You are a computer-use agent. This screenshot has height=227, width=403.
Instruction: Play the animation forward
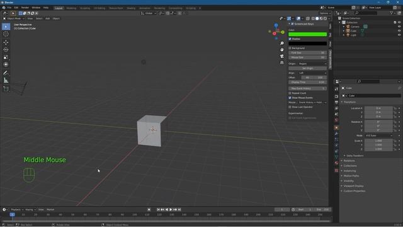171,210
